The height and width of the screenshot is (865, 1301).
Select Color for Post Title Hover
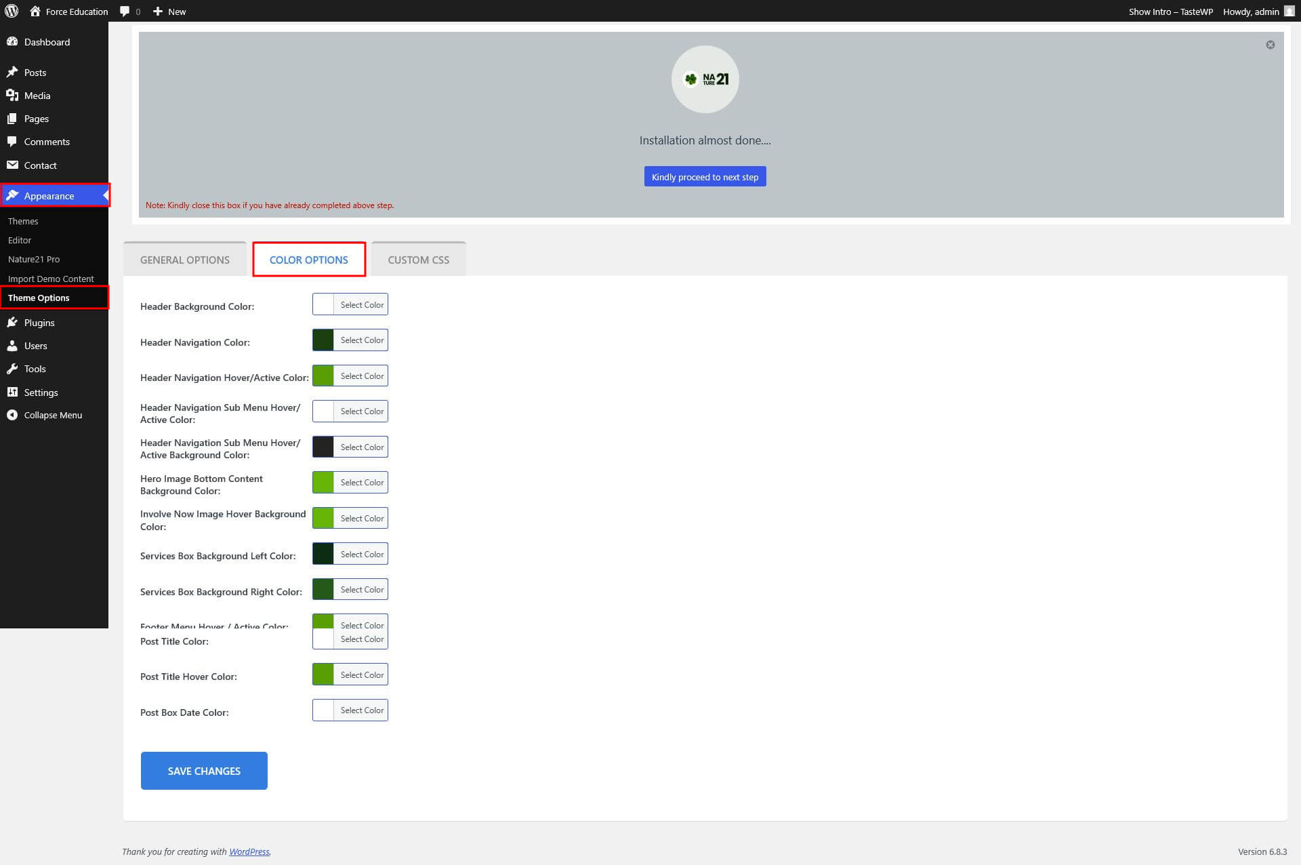pos(362,675)
